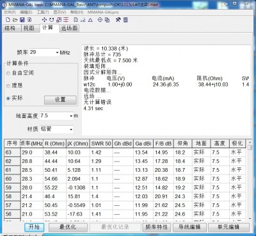Open the 帮助(H) menu

[x=77, y=12]
